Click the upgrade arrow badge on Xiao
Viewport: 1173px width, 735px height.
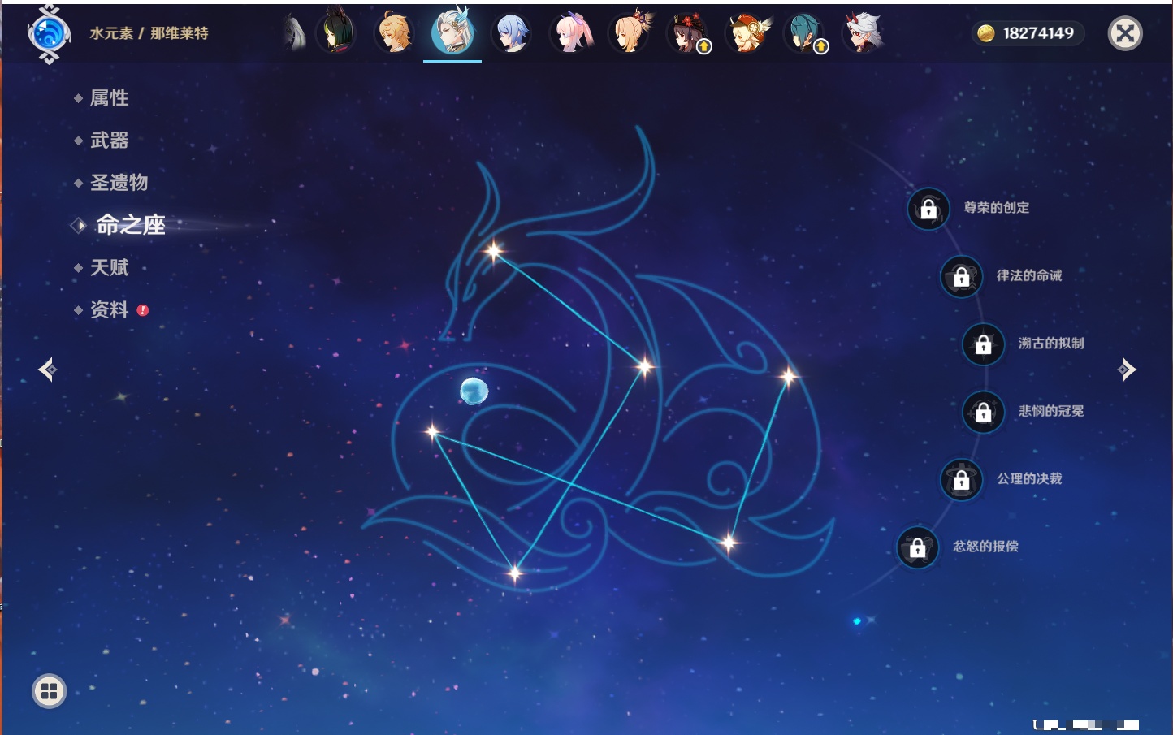[821, 47]
